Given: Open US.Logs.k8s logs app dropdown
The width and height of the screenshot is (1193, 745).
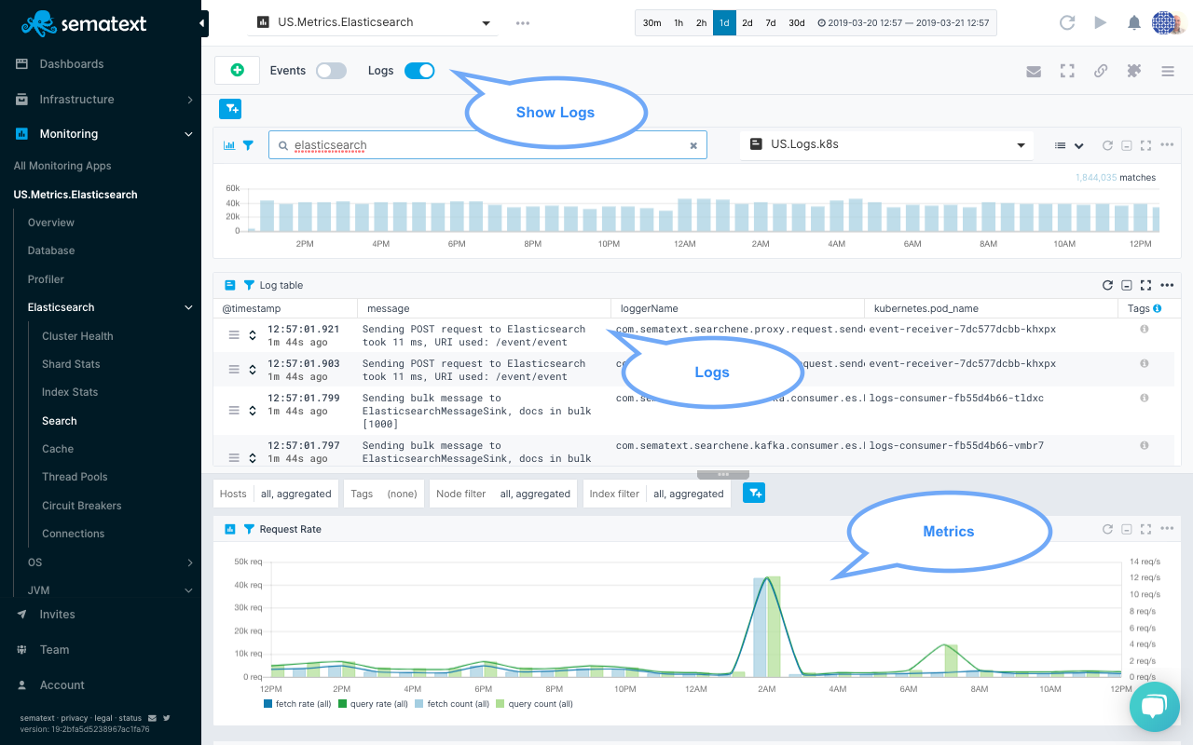Looking at the screenshot, I should [x=887, y=145].
